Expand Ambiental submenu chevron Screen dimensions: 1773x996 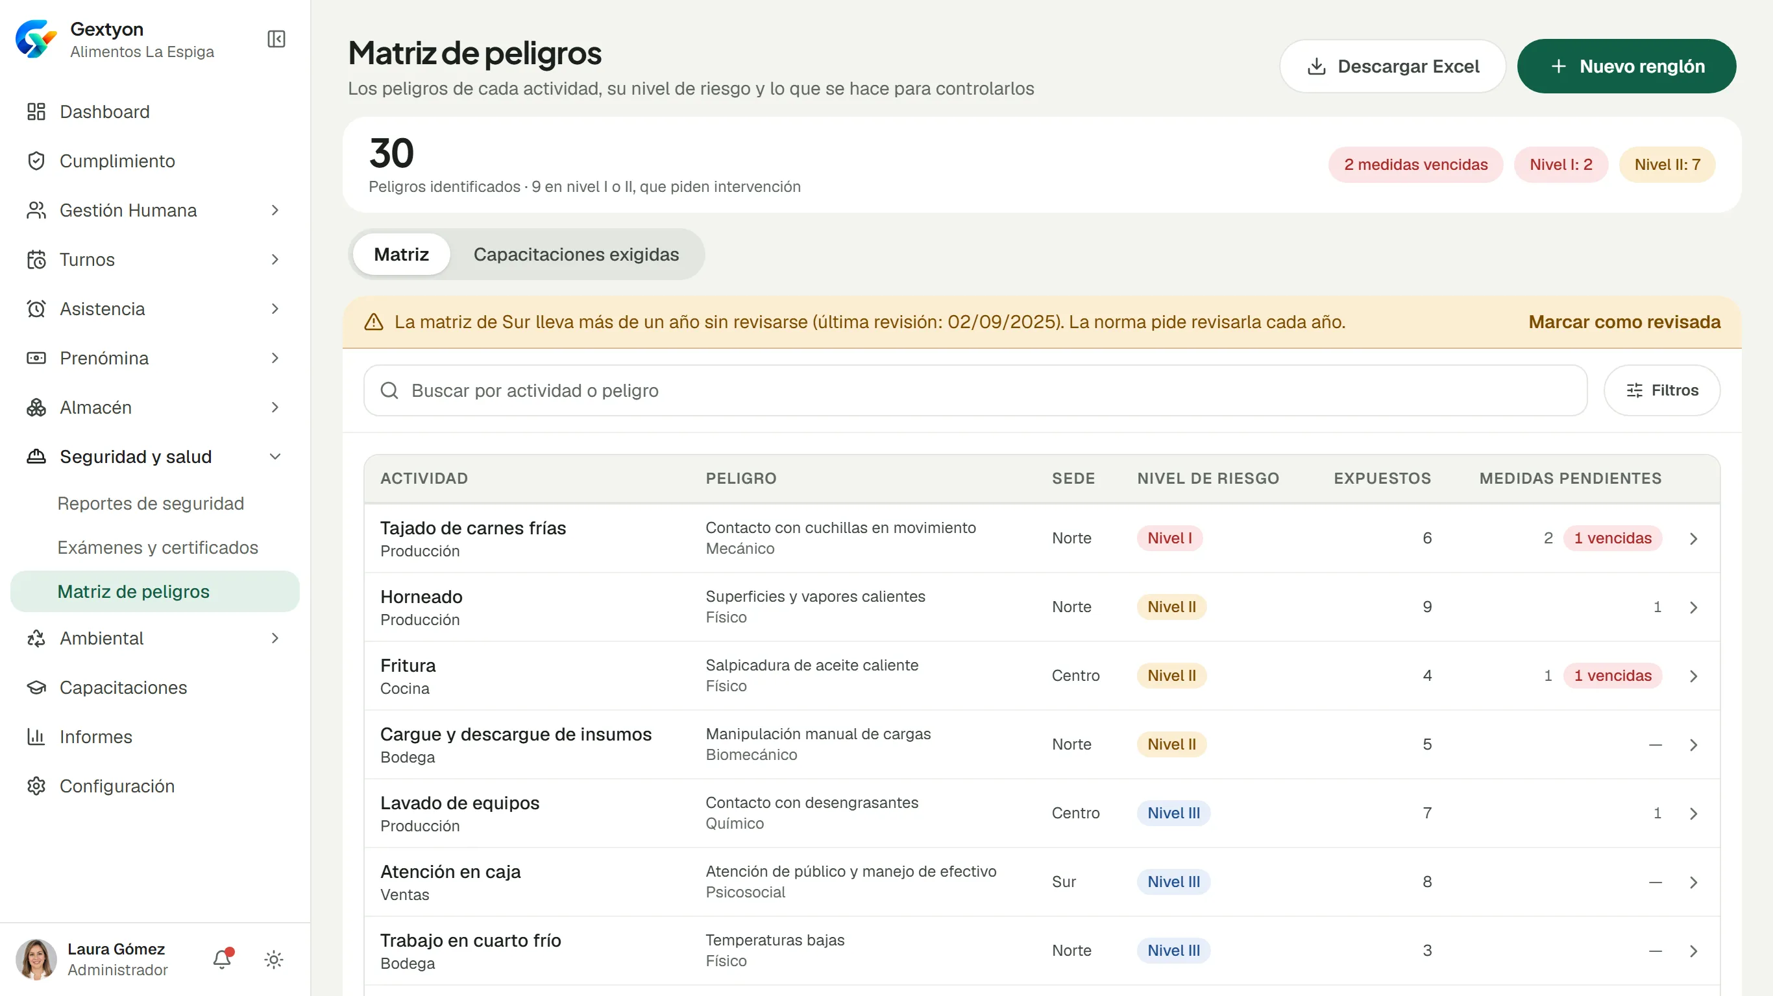coord(275,638)
